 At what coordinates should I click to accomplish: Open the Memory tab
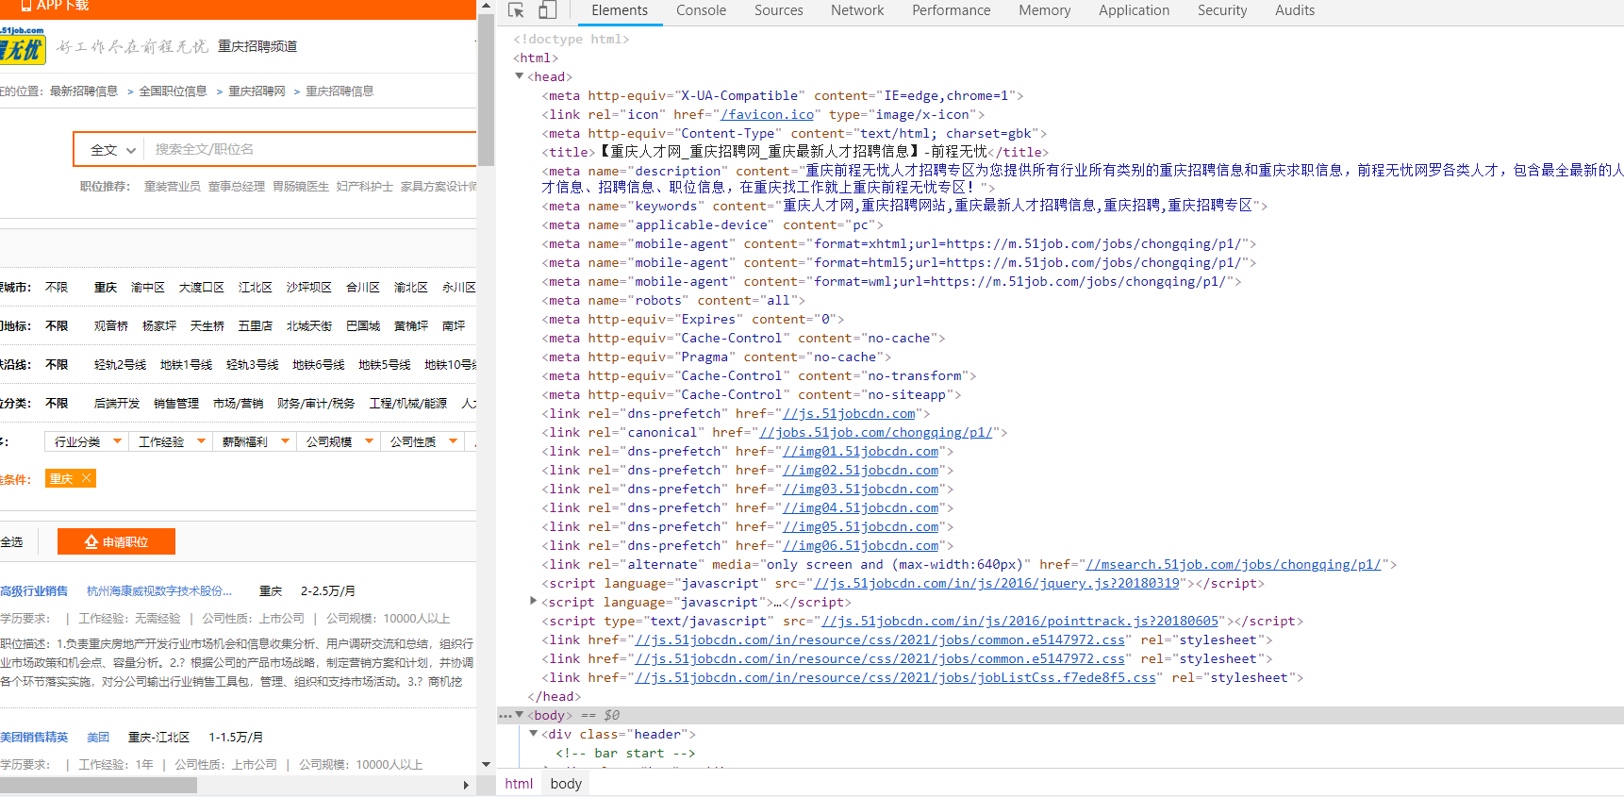point(1044,10)
